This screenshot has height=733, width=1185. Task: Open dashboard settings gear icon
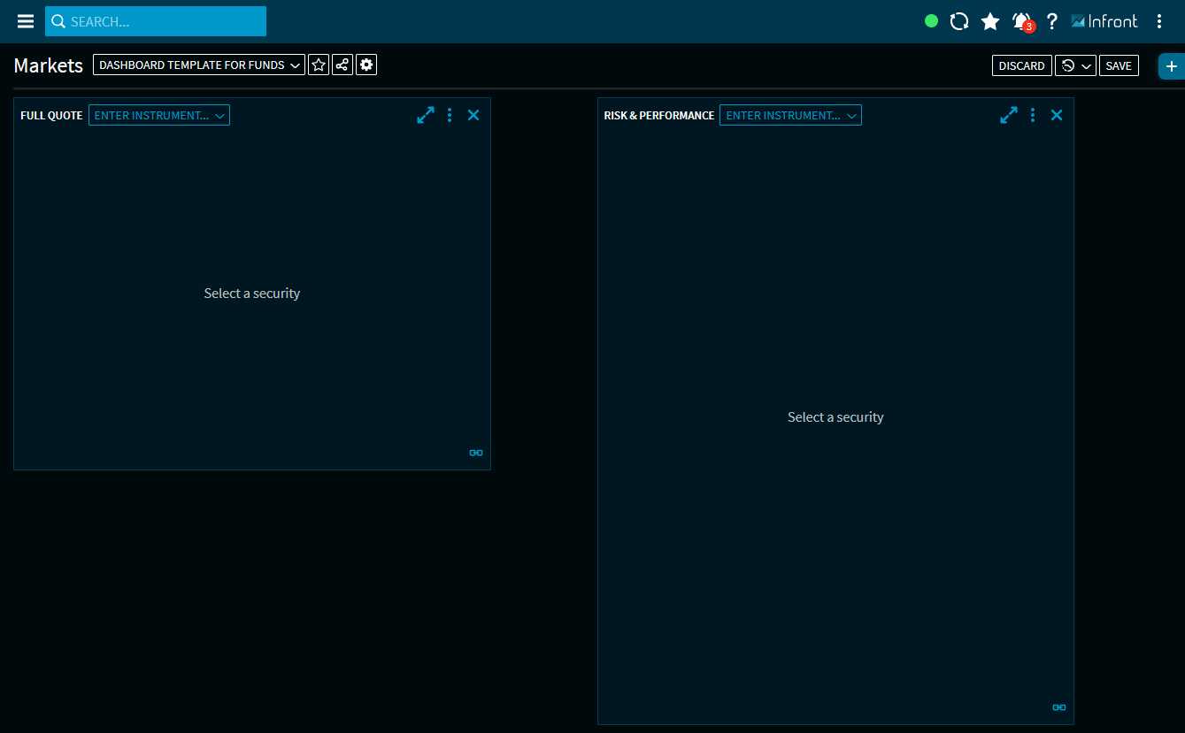pos(366,65)
